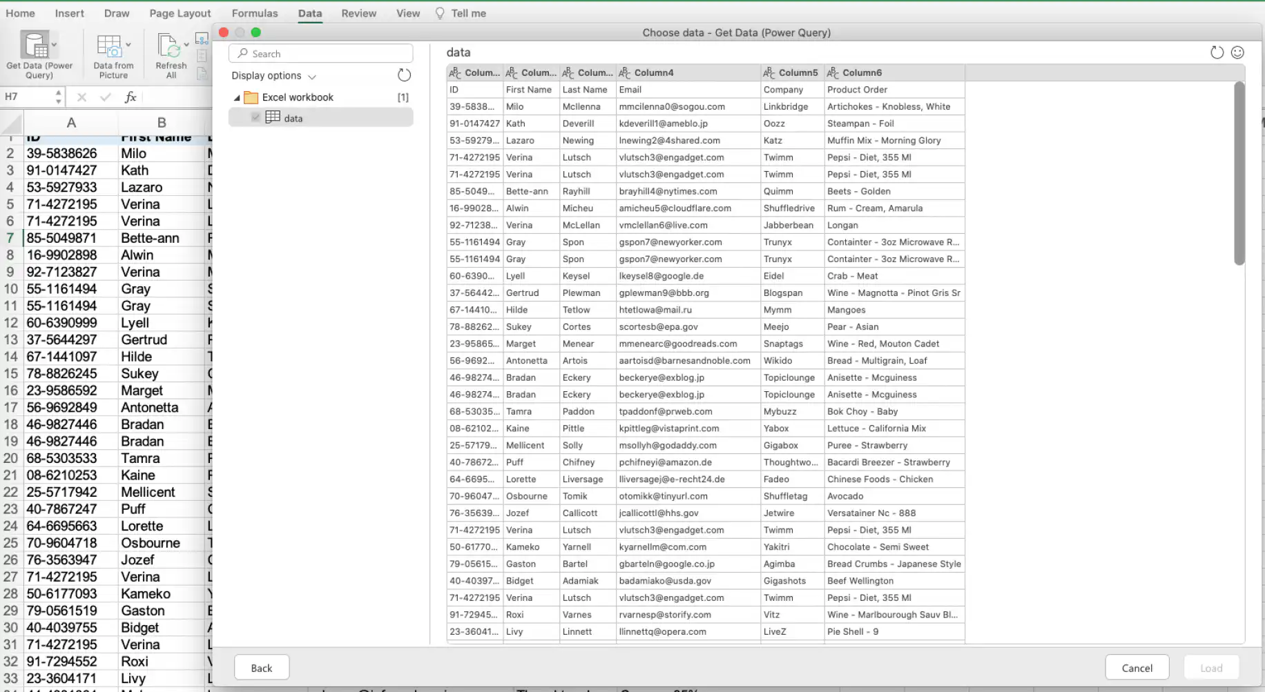This screenshot has width=1265, height=692.
Task: Open the Insert ribbon tab
Action: point(69,13)
